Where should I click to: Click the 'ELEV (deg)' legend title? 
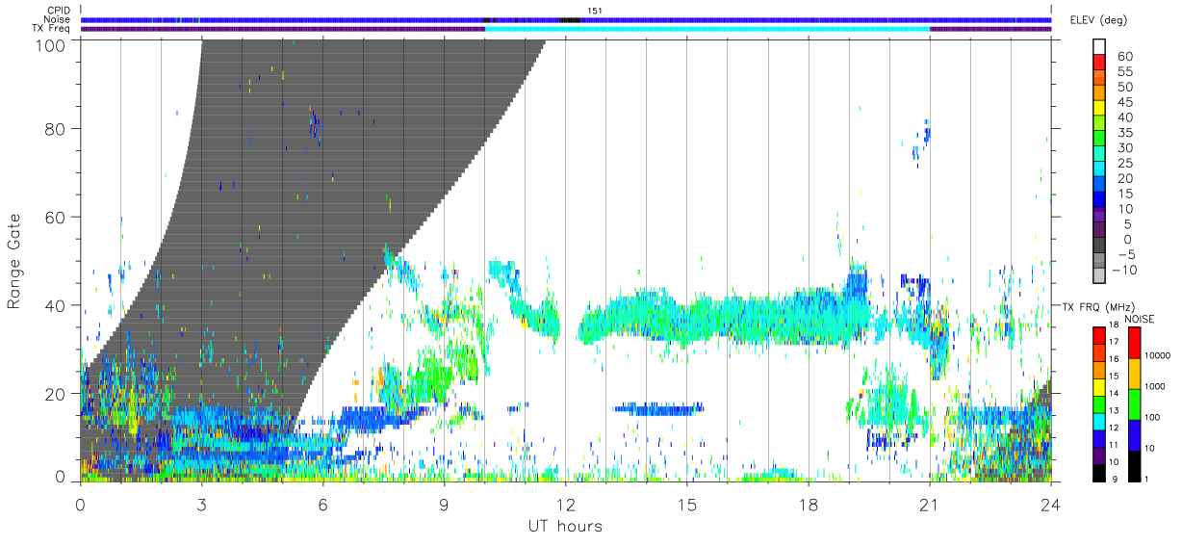click(1099, 19)
